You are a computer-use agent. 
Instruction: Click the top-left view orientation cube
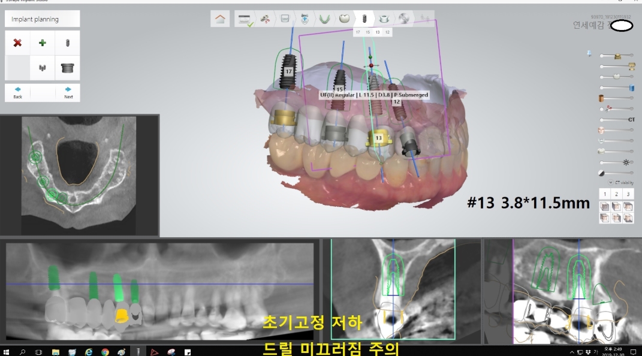(x=605, y=207)
